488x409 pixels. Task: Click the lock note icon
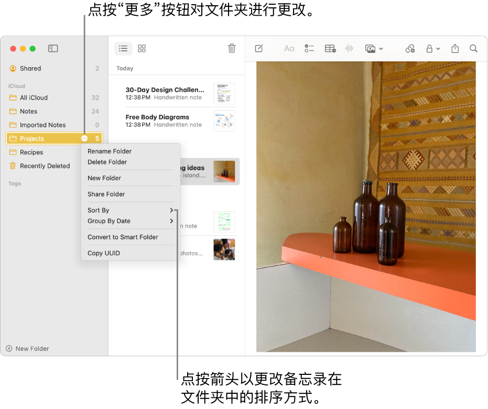tap(429, 49)
